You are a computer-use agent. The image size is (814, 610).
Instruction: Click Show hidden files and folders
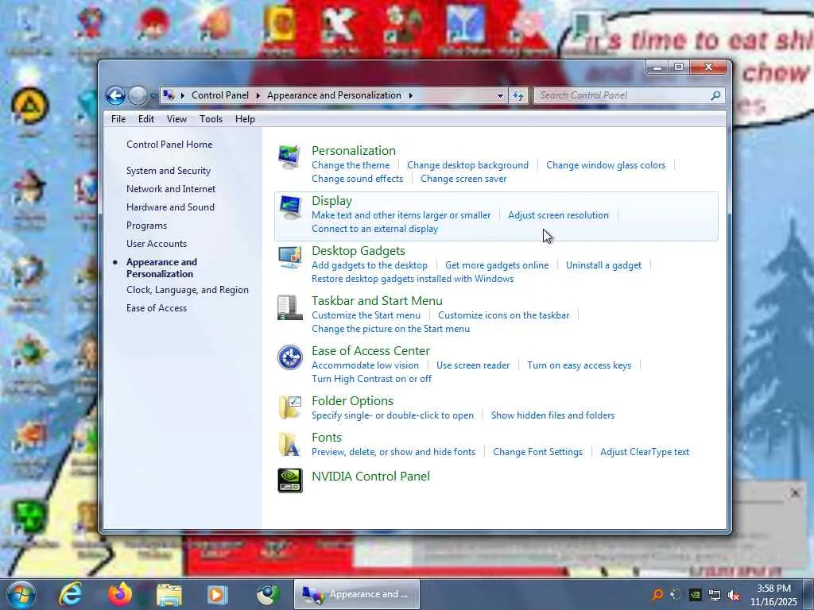click(x=553, y=415)
